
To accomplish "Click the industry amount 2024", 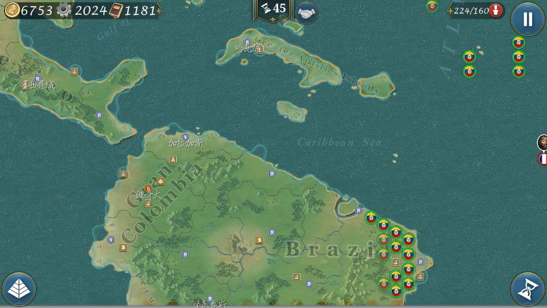I will pyautogui.click(x=91, y=11).
